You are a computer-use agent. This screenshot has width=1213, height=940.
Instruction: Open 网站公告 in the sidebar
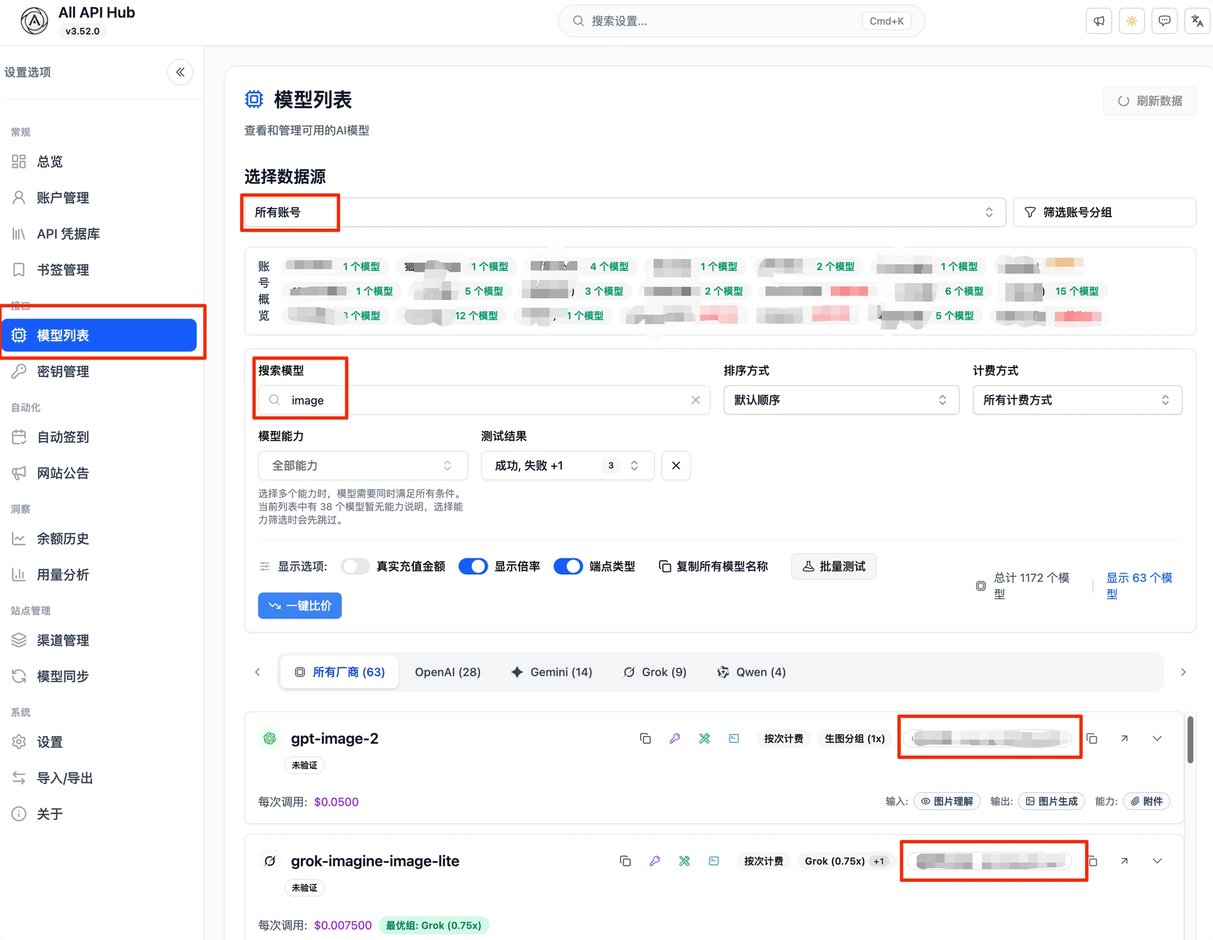pyautogui.click(x=99, y=473)
